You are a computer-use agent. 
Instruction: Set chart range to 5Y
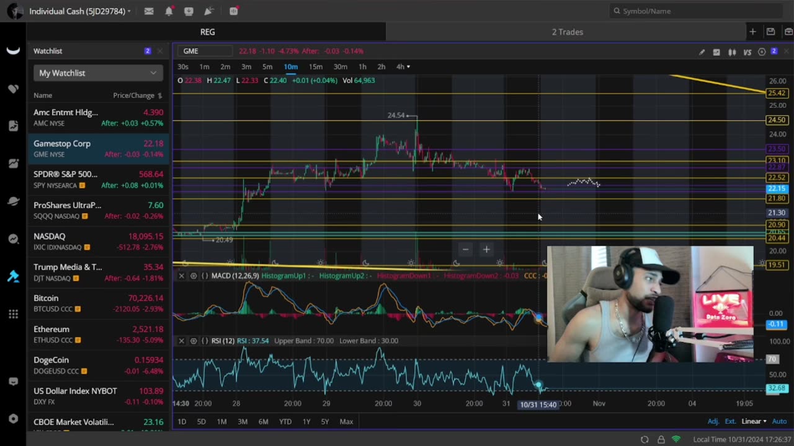pos(325,422)
